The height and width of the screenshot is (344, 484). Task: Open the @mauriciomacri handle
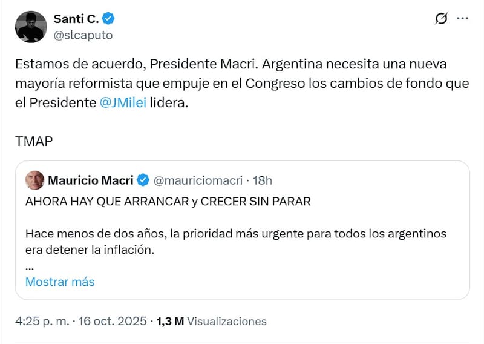click(198, 180)
